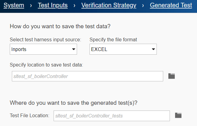Image resolution: width=197 pixels, height=126 pixels.
Task: Go to System breadcrumb step
Action: (x=14, y=5)
